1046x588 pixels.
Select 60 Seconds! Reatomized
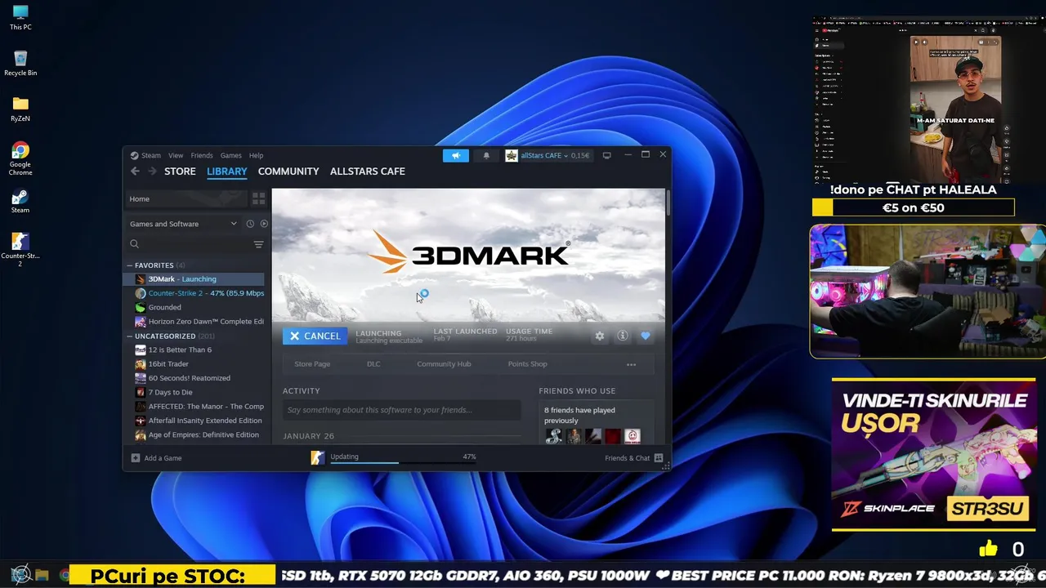coord(194,378)
